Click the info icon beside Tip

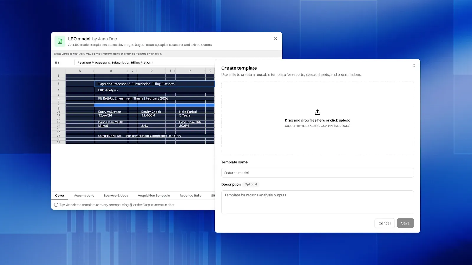pyautogui.click(x=56, y=205)
